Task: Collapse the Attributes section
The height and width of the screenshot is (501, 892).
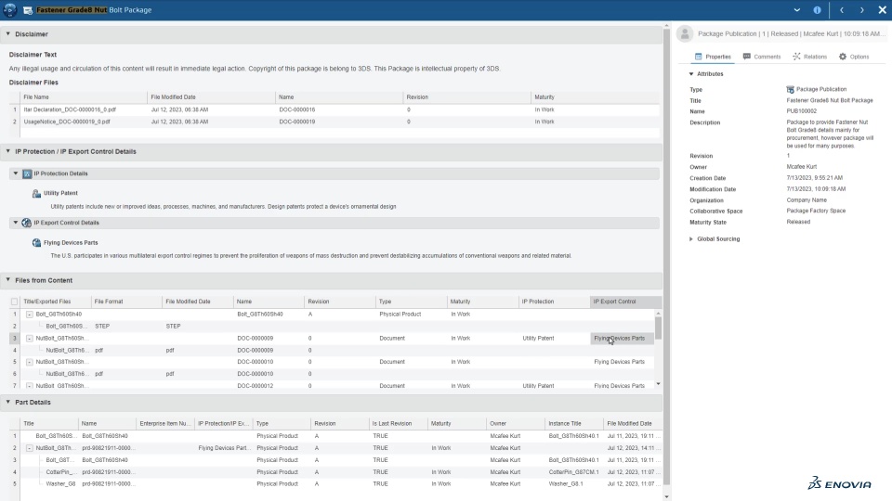Action: point(691,74)
